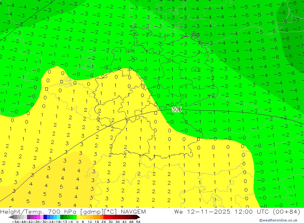Click the legend value label 54
Viewport: 304px width, 223px height.
[x=138, y=222]
